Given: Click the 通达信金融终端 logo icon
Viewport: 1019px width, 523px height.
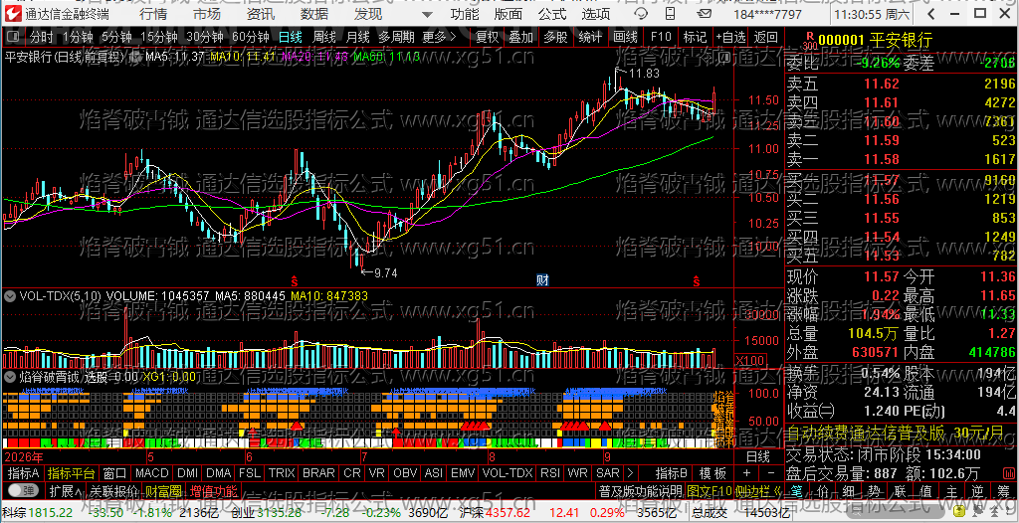Looking at the screenshot, I should pos(14,14).
